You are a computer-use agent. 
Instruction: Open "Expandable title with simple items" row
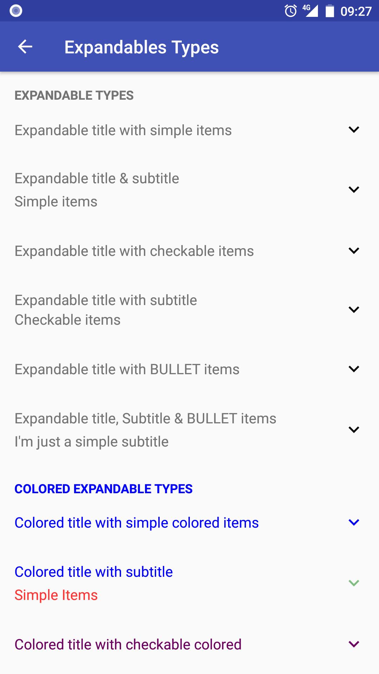[x=123, y=130]
